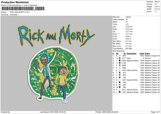Select the light green swatch in stop 5
The image size is (161, 114).
coord(120,65)
